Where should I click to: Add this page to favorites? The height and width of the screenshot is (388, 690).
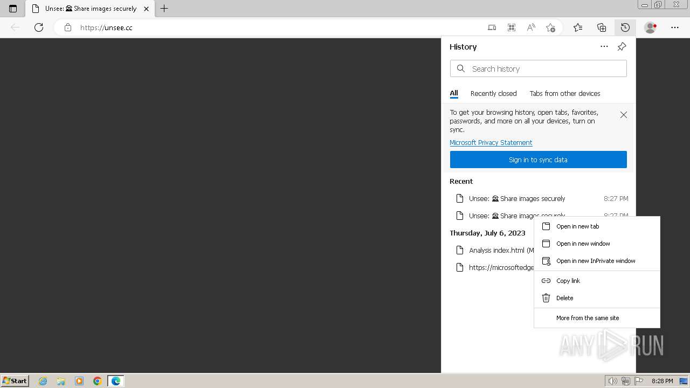[550, 27]
